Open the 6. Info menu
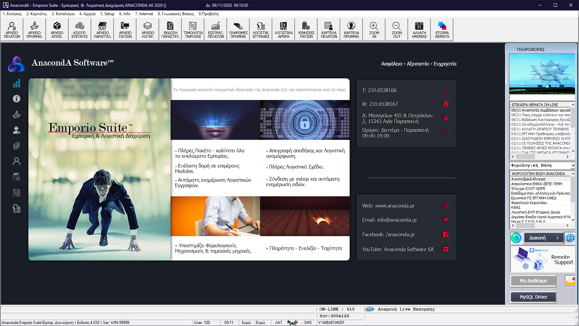This screenshot has height=326, width=579. coord(125,14)
